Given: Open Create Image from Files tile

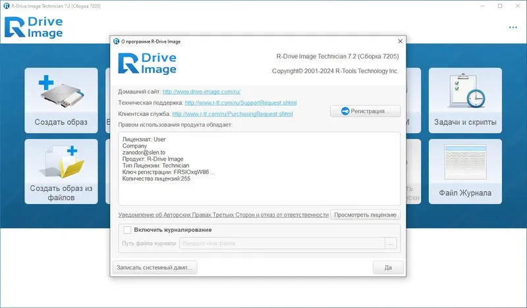Looking at the screenshot, I should 61,171.
